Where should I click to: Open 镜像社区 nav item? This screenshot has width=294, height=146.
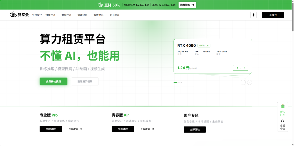[50, 15]
